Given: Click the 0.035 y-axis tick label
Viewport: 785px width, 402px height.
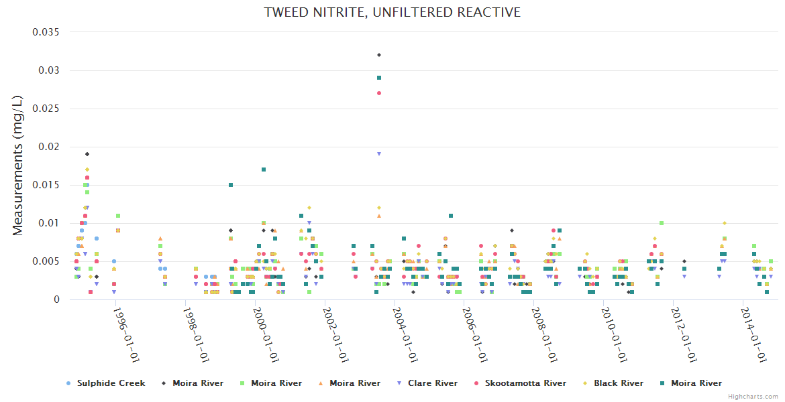Looking at the screenshot, I should (x=46, y=32).
